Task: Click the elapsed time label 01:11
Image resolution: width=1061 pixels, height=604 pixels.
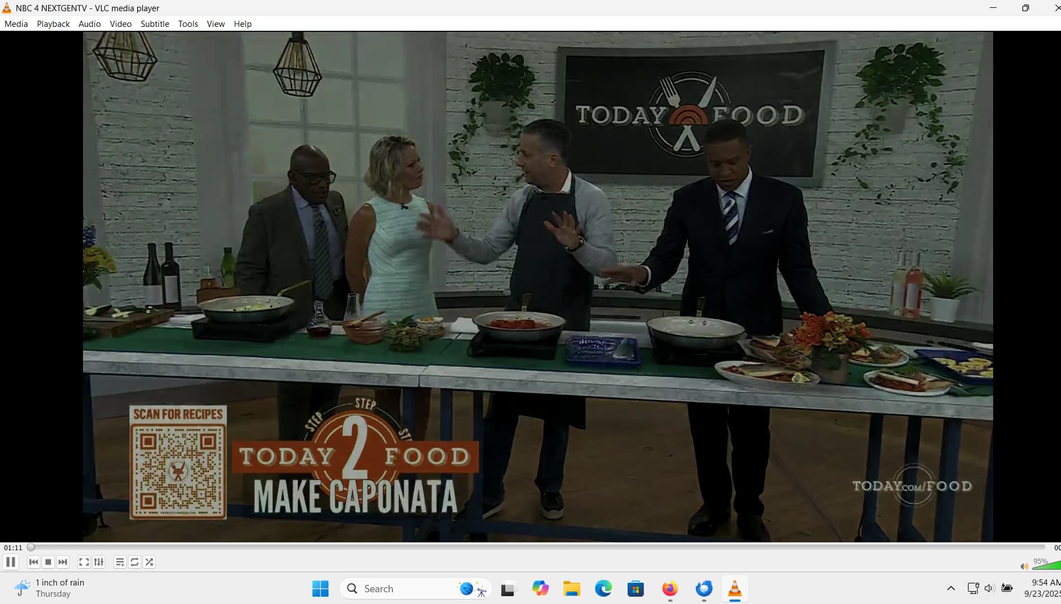Action: point(13,547)
